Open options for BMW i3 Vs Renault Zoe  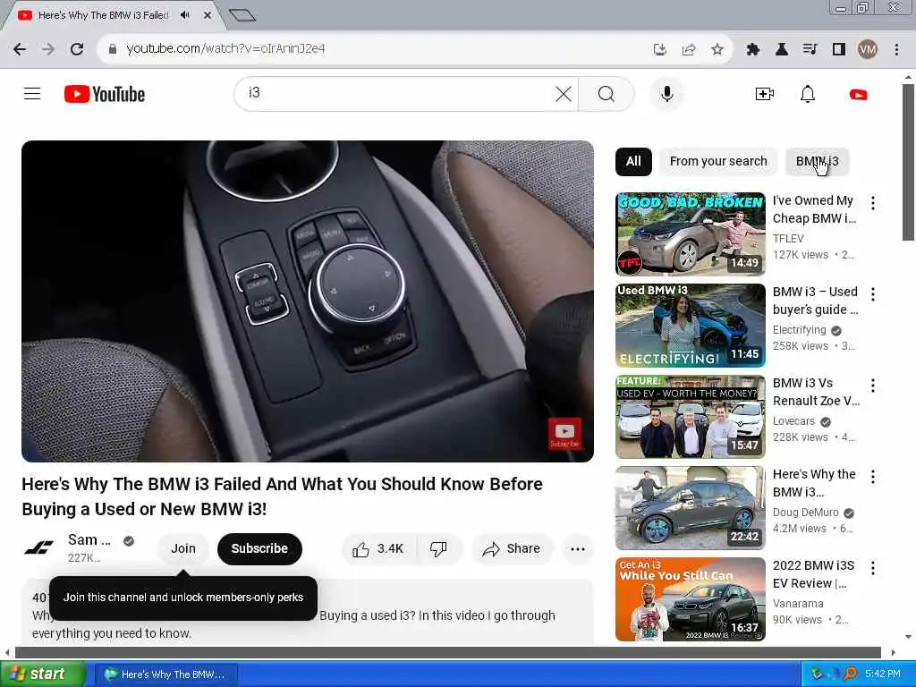[873, 385]
